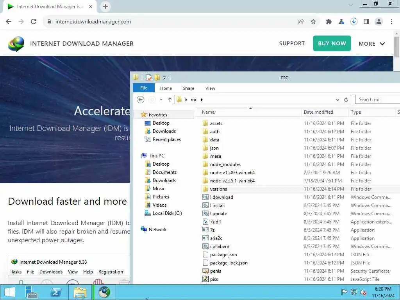Click Explorer up one level arrow
The image size is (400, 300).
[x=170, y=100]
